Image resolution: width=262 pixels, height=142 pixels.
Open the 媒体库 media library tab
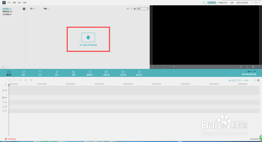[x=9, y=73]
